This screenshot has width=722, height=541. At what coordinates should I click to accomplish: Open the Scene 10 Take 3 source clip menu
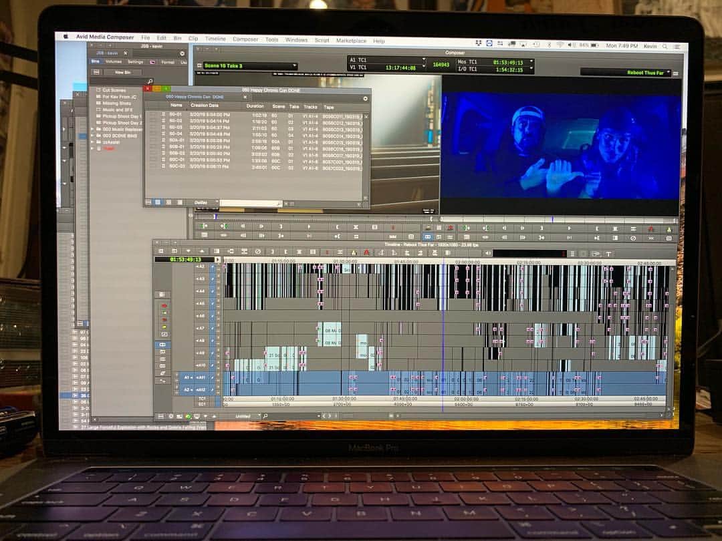[250, 65]
